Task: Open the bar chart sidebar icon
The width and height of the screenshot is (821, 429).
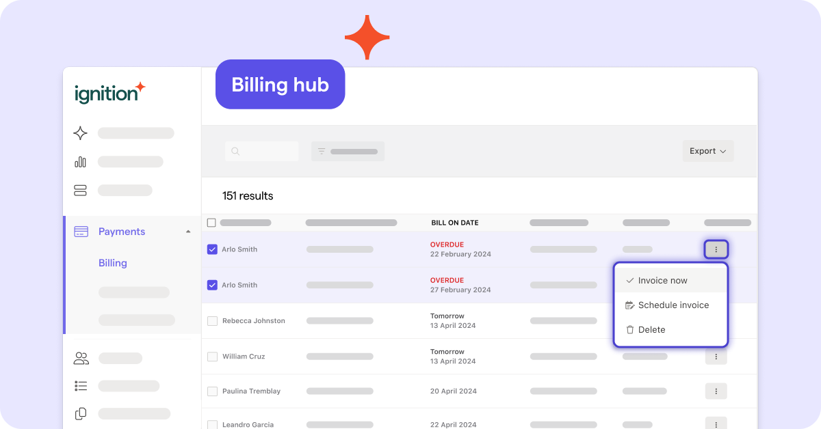Action: (x=80, y=162)
